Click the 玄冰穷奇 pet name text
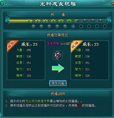Screen dimensions: 114x118 click(x=53, y=44)
